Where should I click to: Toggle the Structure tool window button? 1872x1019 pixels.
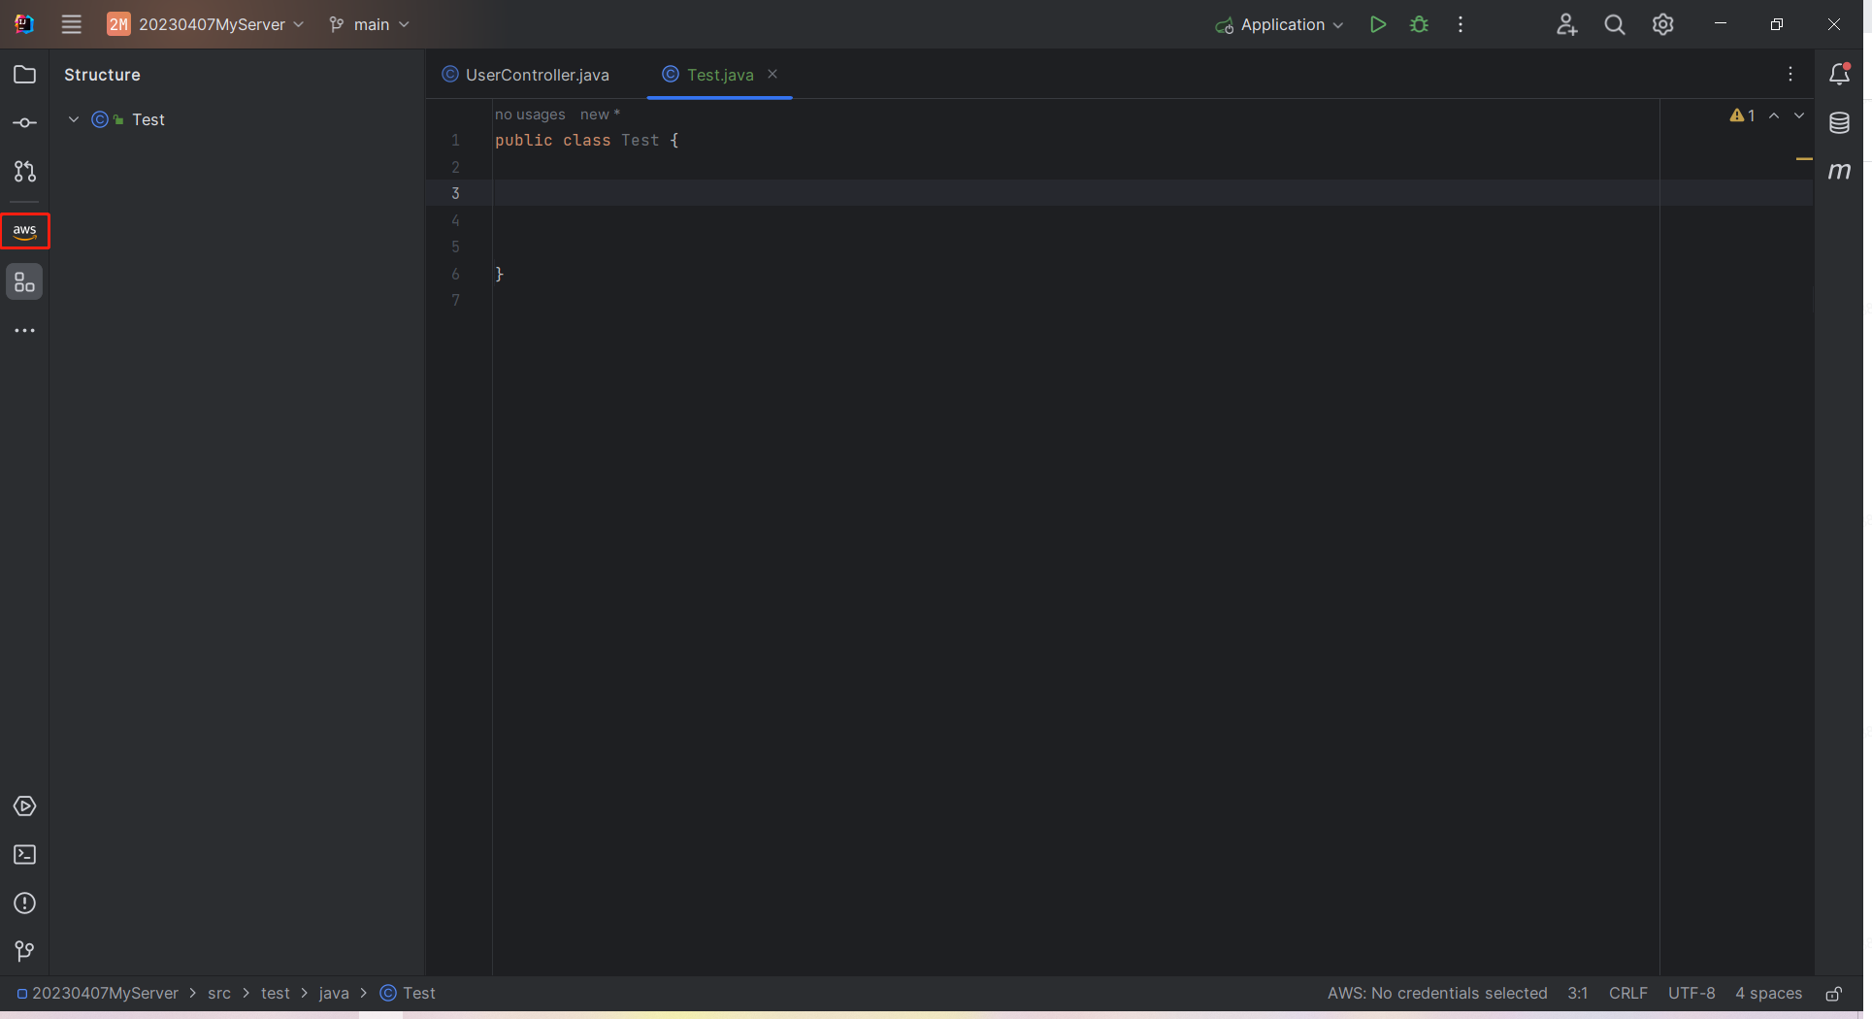coord(24,282)
